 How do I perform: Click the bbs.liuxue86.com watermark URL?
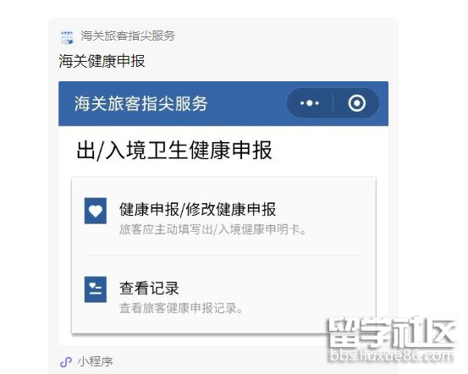click(x=392, y=355)
